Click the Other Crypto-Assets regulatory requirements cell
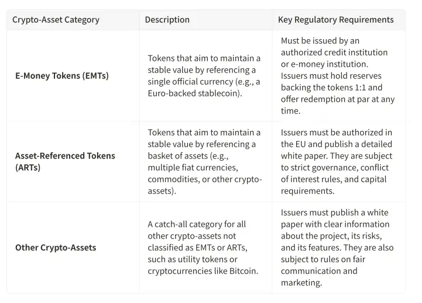This screenshot has height=303, width=422. tap(338, 247)
